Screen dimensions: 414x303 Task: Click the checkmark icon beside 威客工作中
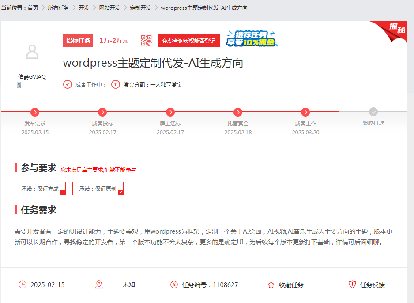point(68,84)
